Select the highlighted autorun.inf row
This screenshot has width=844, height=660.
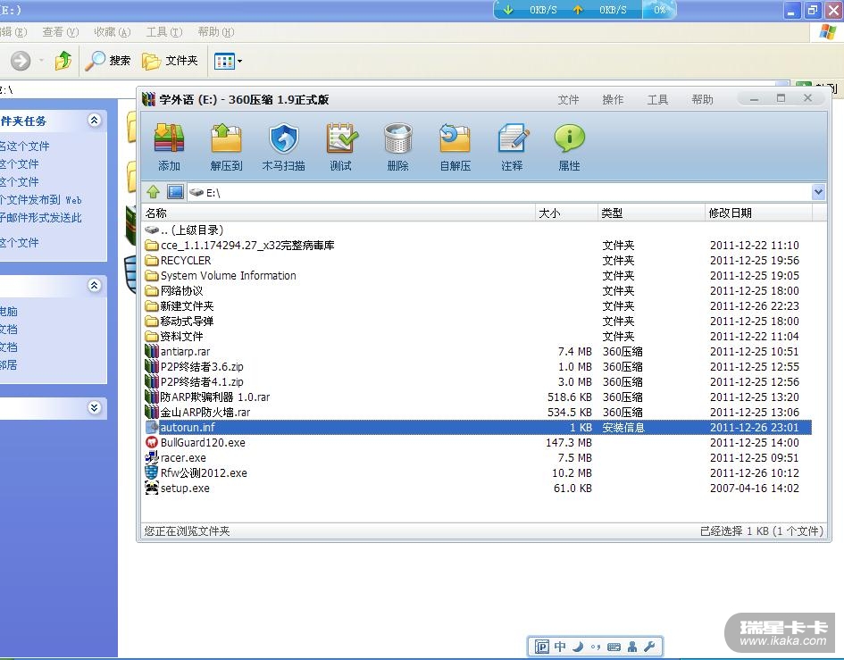[476, 428]
